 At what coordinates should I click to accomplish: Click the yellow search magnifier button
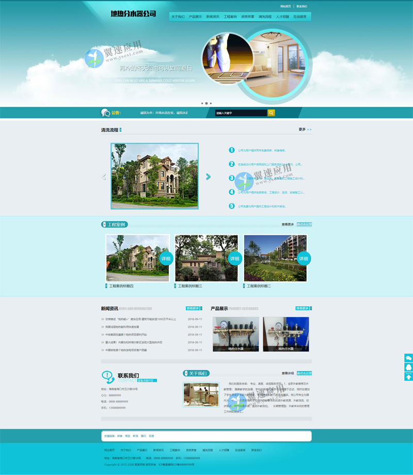271,113
